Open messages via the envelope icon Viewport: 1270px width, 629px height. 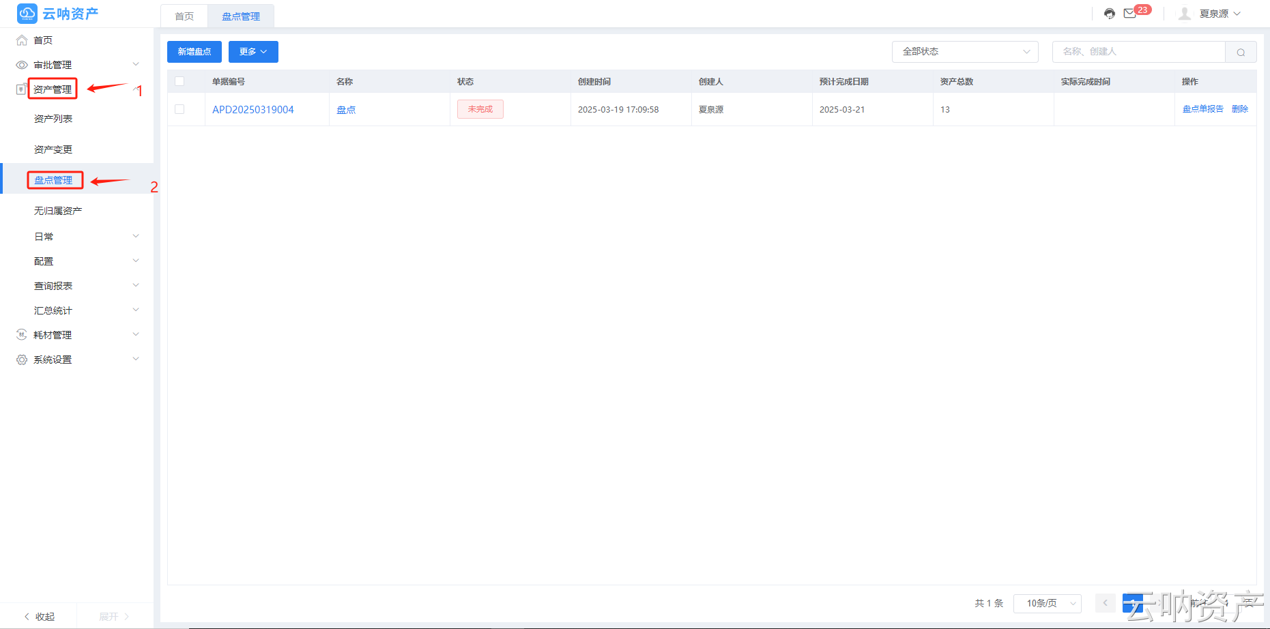coord(1130,14)
